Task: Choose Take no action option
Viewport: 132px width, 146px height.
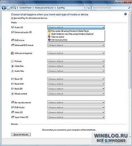Action: click(76, 37)
